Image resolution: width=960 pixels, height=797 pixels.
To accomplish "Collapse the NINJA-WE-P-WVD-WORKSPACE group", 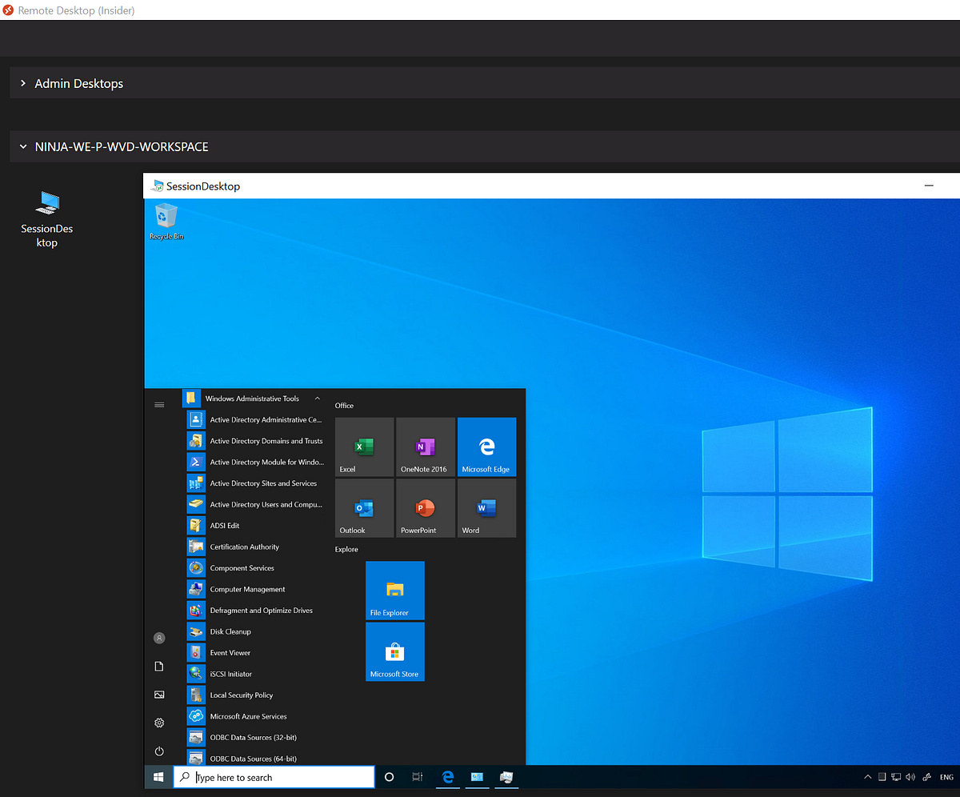I will [x=24, y=147].
